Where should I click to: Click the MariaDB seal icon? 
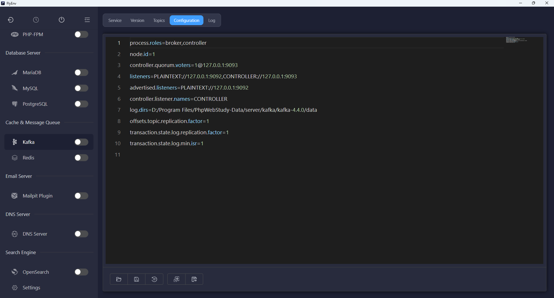click(x=15, y=72)
